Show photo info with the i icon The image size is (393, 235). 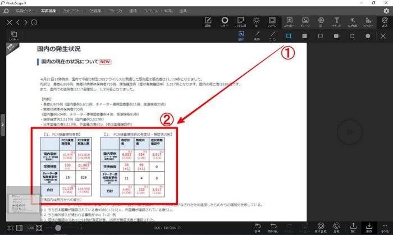(34, 22)
